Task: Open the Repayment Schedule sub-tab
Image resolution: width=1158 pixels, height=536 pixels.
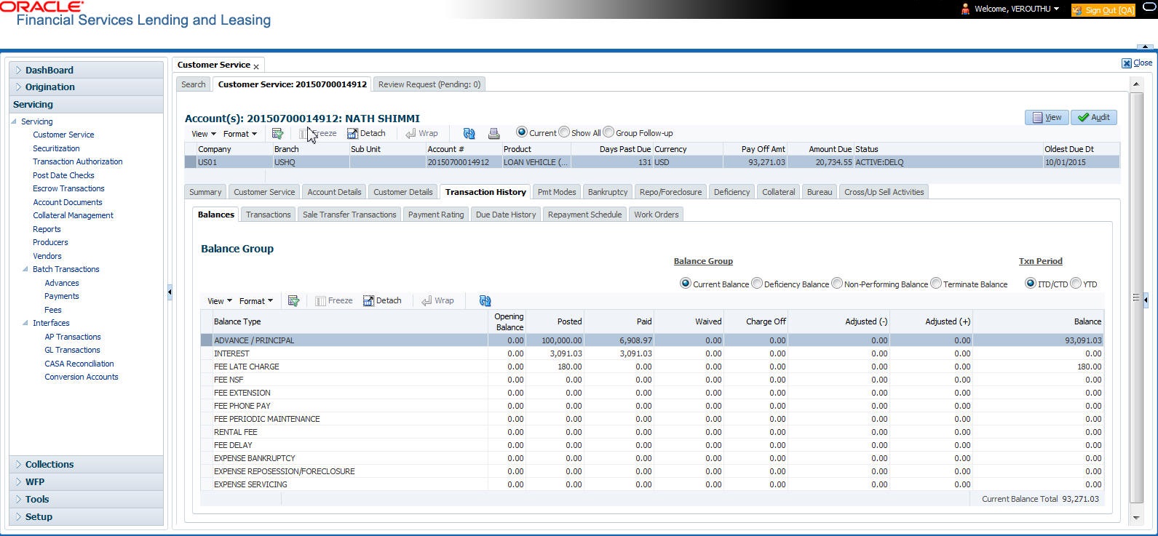Action: coord(584,215)
